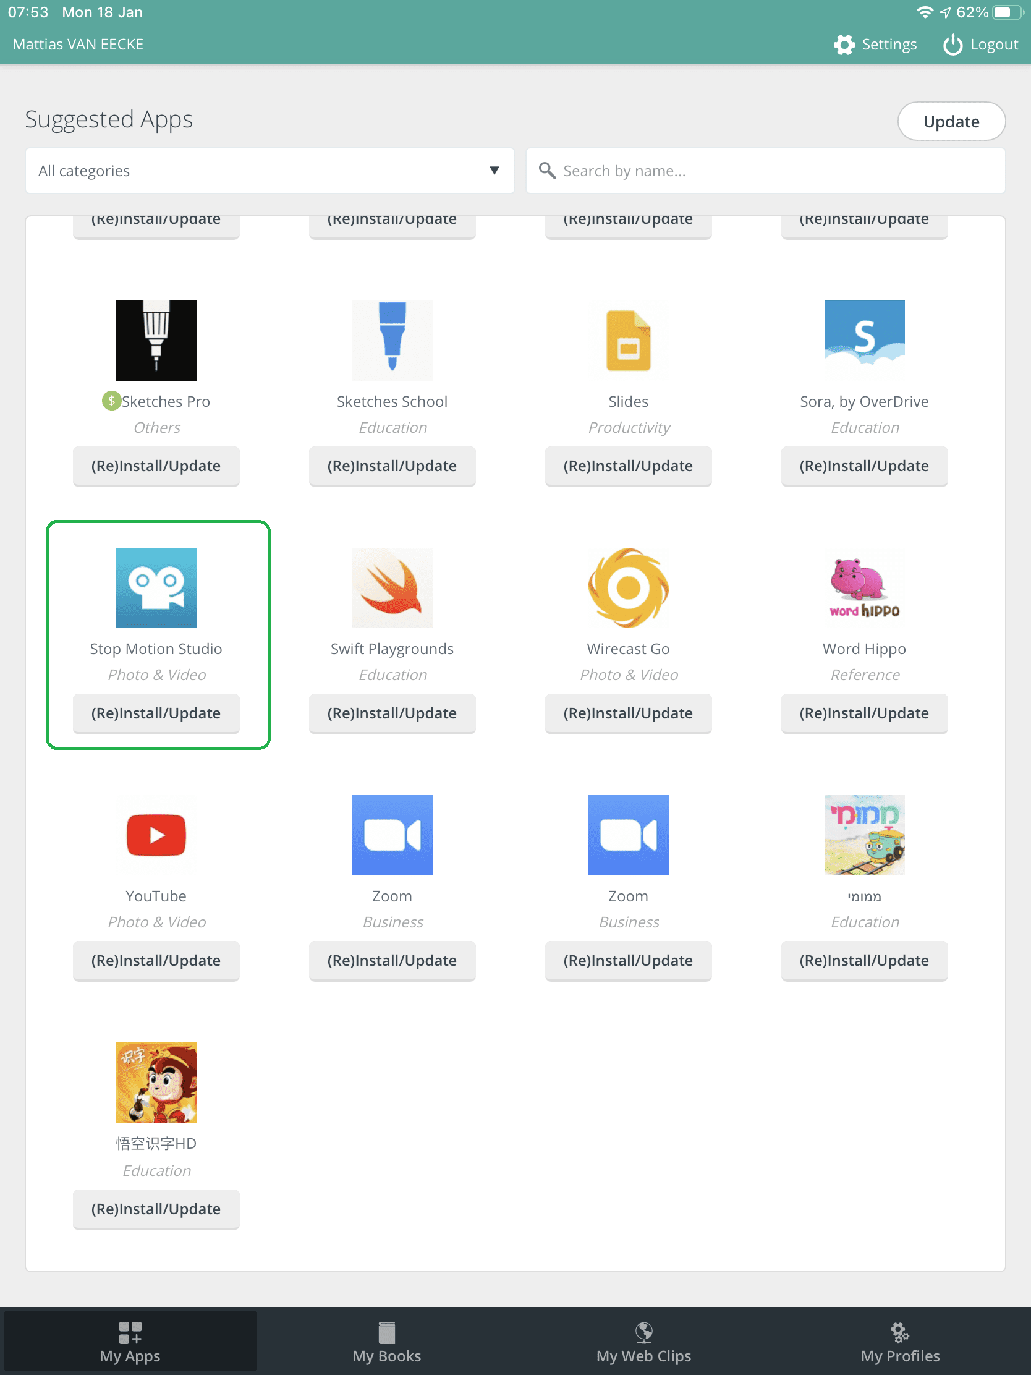1031x1375 pixels.
Task: Select the Slides app icon
Action: point(627,340)
